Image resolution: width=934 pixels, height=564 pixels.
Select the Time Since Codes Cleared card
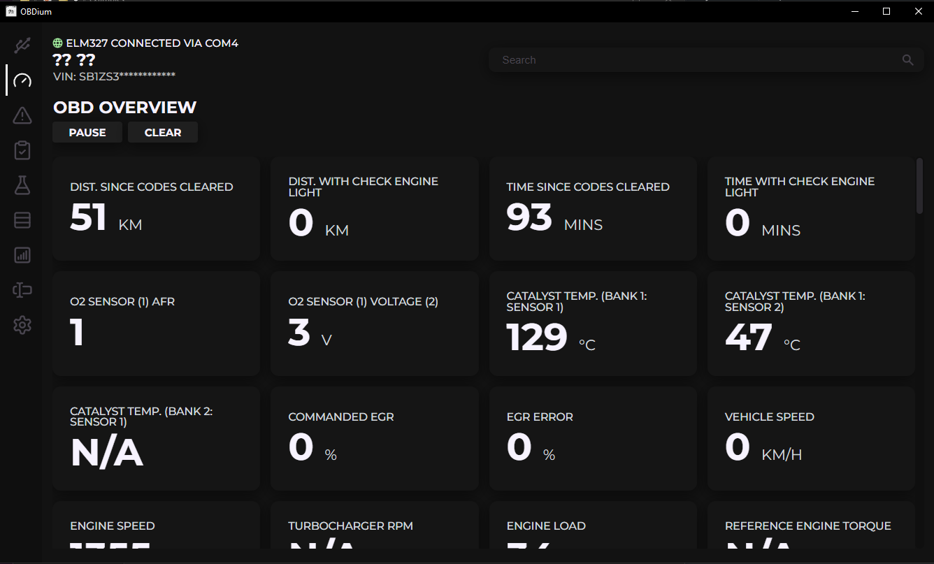593,209
